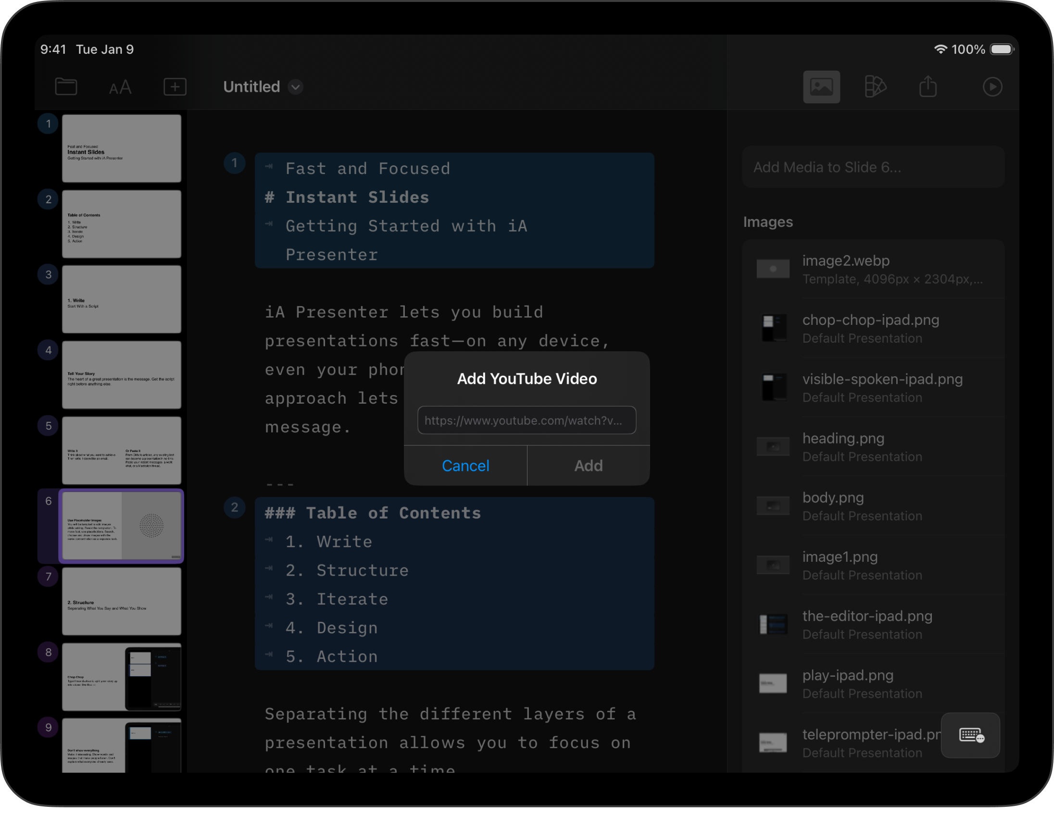Tap the floating keyboard icon
This screenshot has height=827, width=1054.
tap(970, 735)
